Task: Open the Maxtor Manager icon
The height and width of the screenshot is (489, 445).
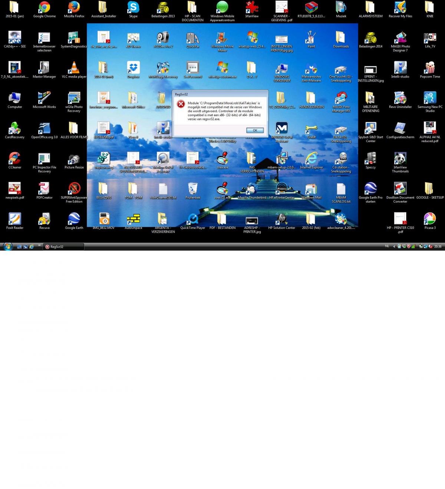Action: pos(44,70)
